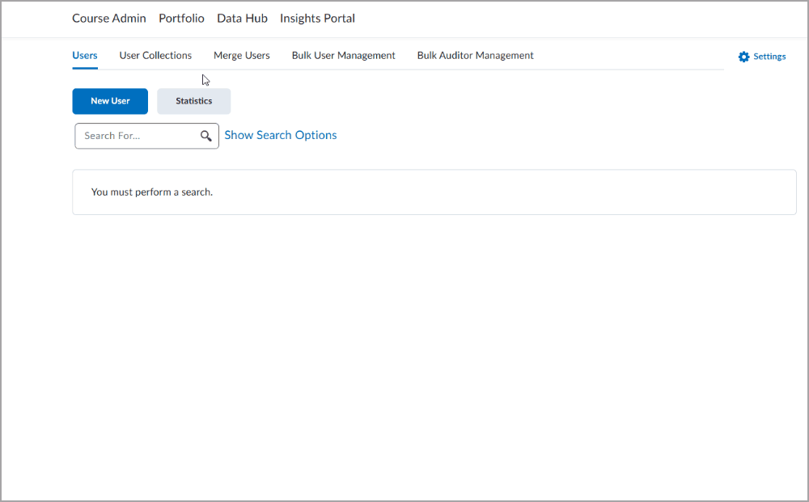The image size is (809, 502).
Task: Trigger a search with the magnifier button
Action: pyautogui.click(x=206, y=136)
